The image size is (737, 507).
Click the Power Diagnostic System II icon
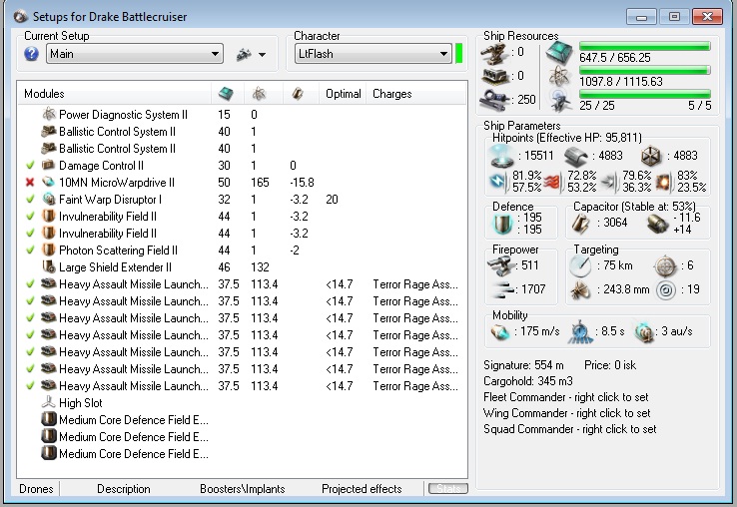48,115
